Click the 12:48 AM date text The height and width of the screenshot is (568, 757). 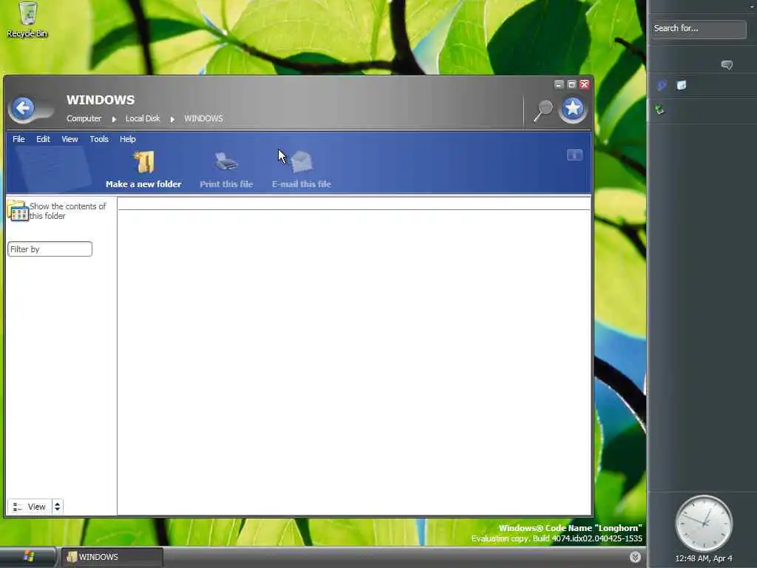pos(704,558)
